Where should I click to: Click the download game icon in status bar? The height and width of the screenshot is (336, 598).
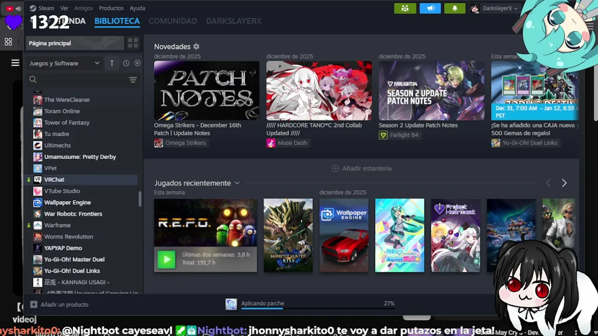[231, 304]
